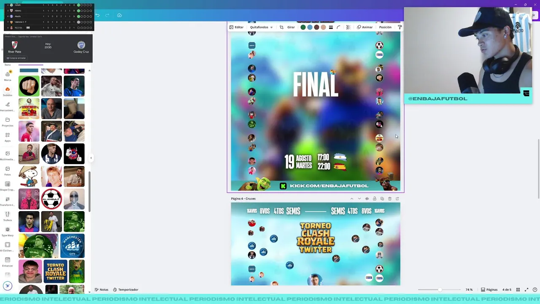
Task: Click the FINAL text on canvas
Action: click(316, 85)
